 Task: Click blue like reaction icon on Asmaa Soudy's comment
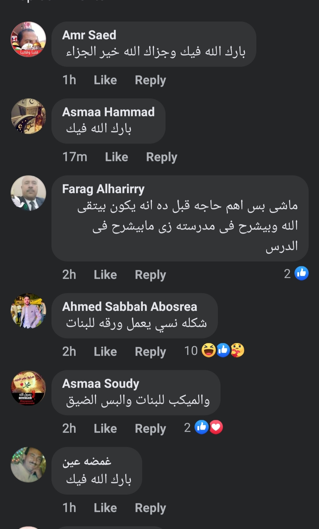click(202, 427)
